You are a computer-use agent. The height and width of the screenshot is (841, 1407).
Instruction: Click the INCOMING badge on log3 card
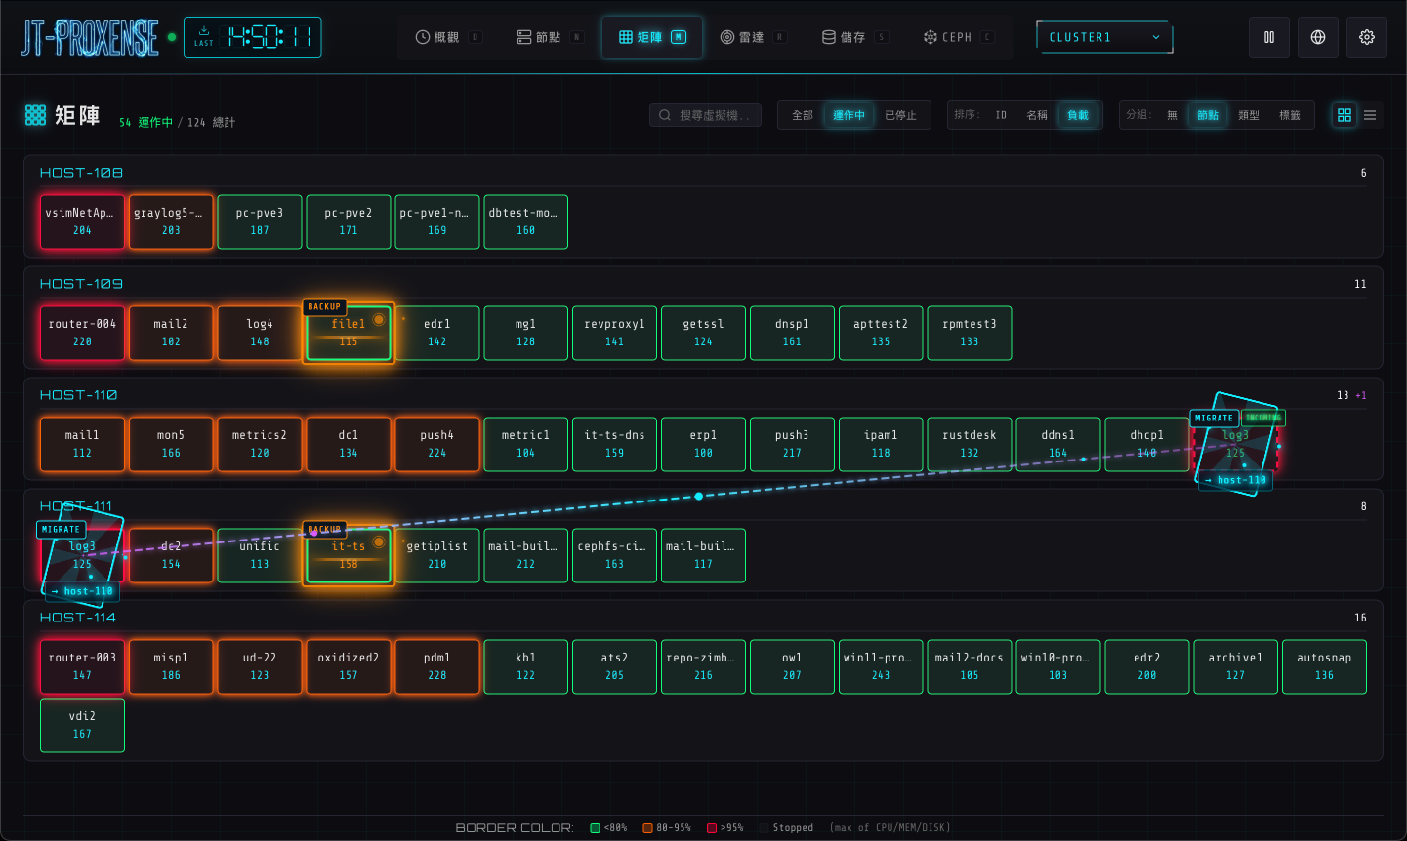[1263, 418]
